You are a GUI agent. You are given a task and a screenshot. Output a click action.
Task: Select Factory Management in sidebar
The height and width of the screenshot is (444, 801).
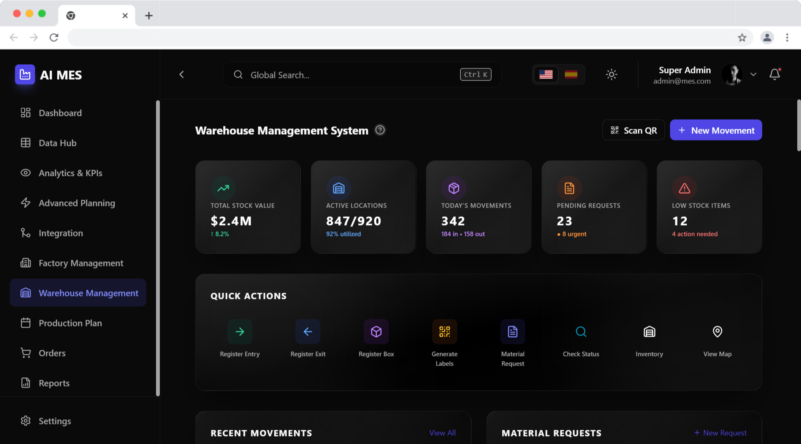78,263
